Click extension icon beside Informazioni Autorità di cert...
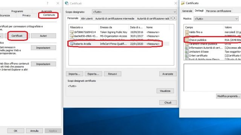The height and width of the screenshot is (135, 241). [187, 48]
